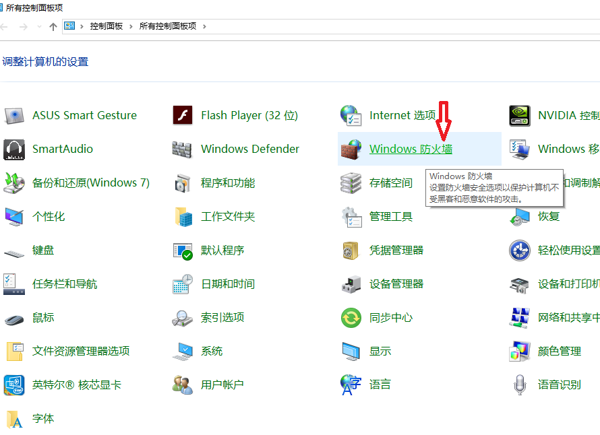600x435 pixels.
Task: Expand the chevron after 控制面板 breadcrumb
Action: [131, 26]
